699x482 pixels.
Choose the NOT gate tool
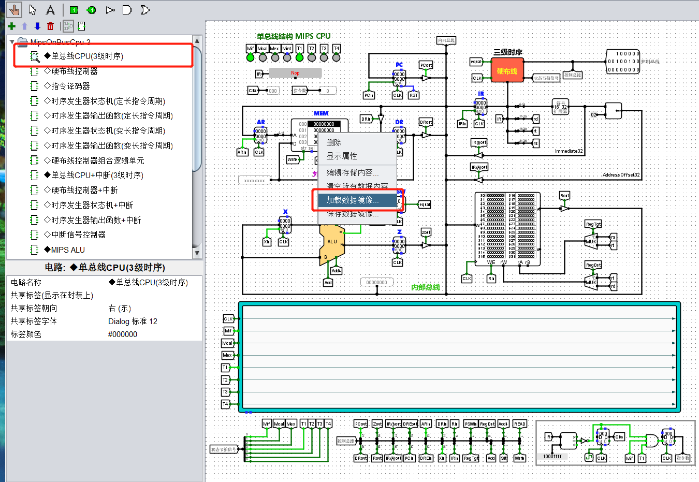(x=110, y=10)
